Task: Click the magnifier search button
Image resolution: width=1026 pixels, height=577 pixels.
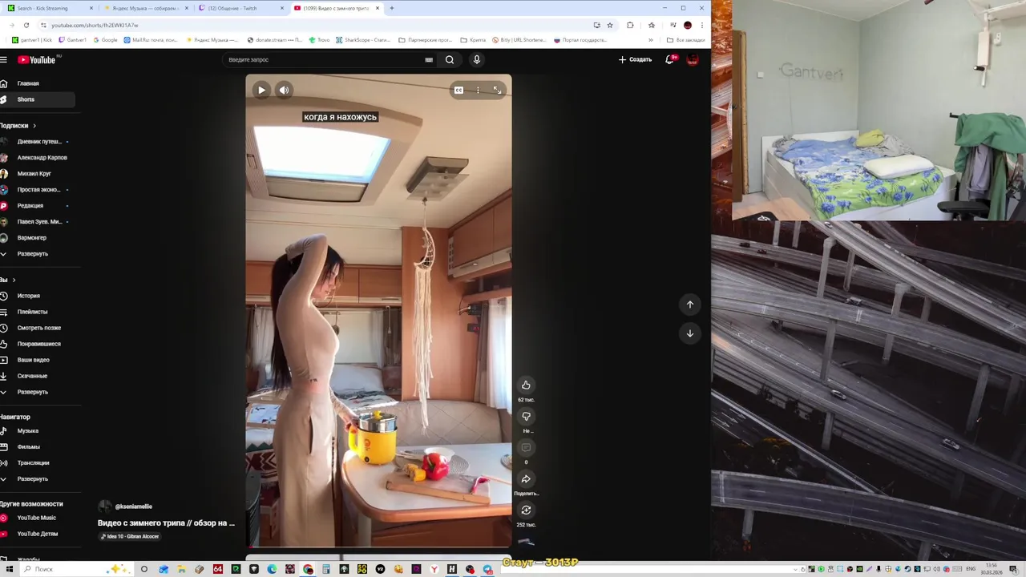Action: pos(450,59)
